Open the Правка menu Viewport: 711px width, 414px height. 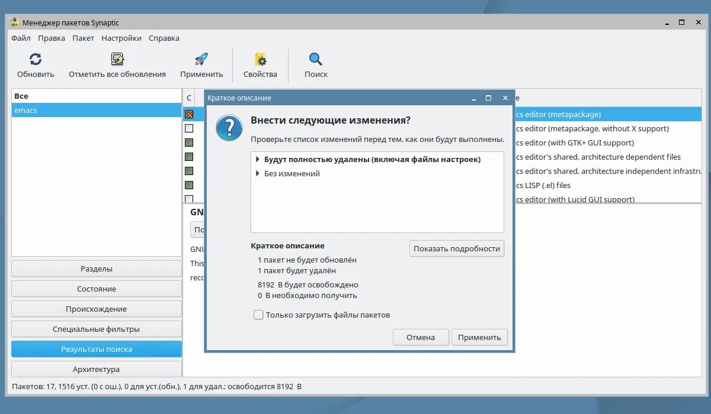[x=52, y=38]
